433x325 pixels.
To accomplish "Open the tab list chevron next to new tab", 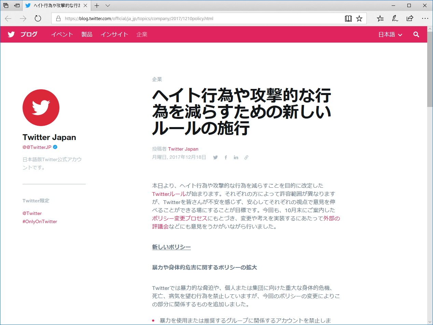I will 108,5.
